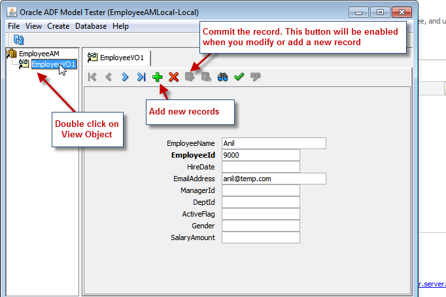The height and width of the screenshot is (297, 446).
Task: Open the Create menu
Action: 58,26
